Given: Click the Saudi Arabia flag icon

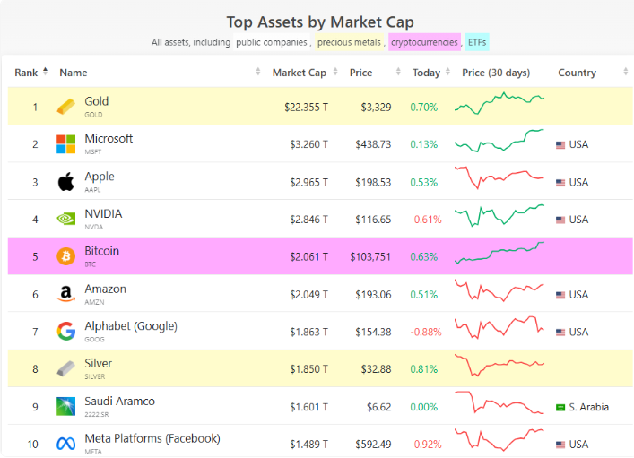Looking at the screenshot, I should click(x=560, y=408).
